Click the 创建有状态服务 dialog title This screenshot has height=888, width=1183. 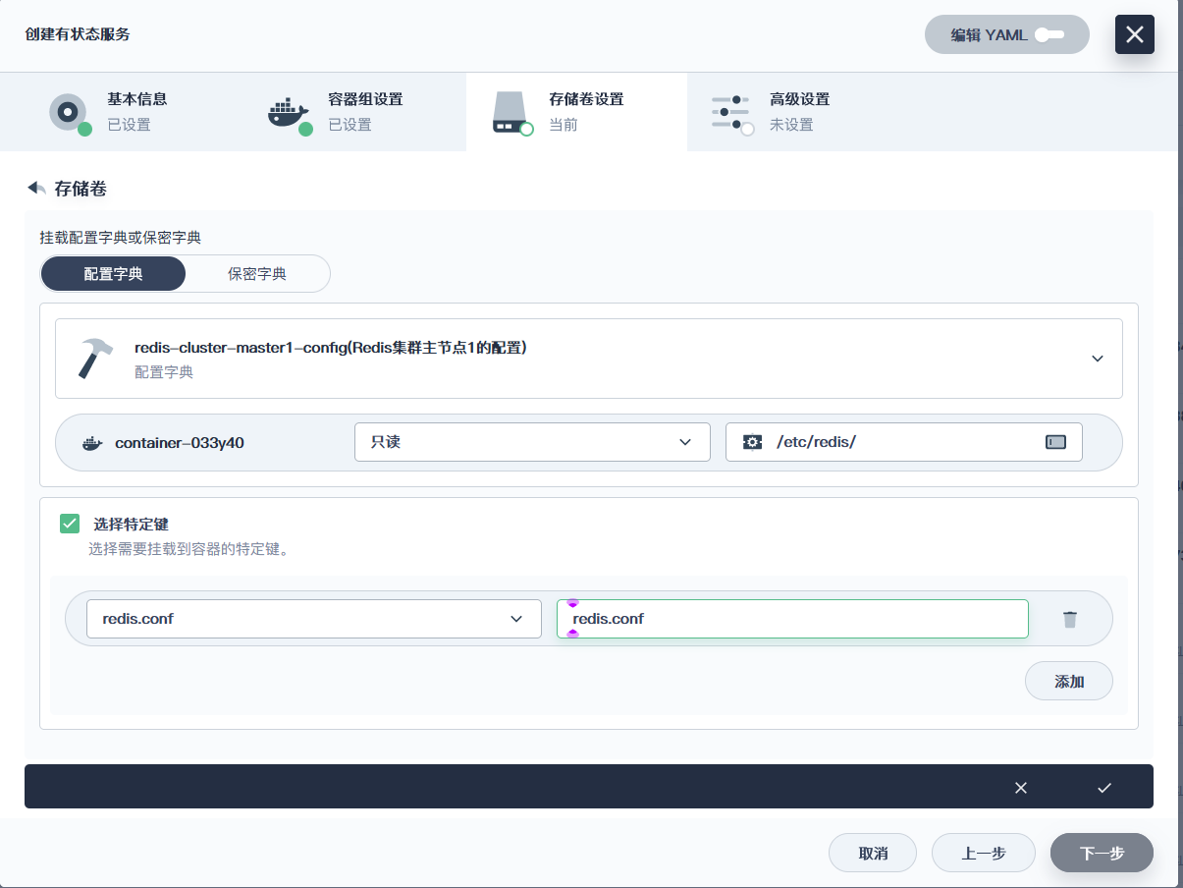tap(78, 34)
